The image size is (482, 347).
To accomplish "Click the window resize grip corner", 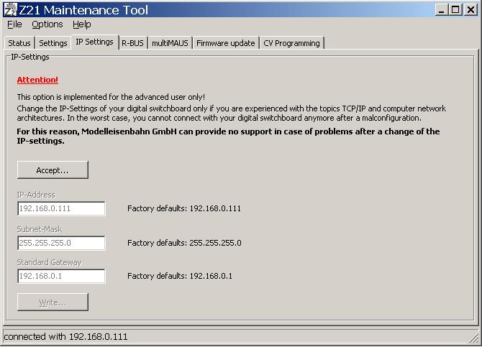I will [473, 338].
